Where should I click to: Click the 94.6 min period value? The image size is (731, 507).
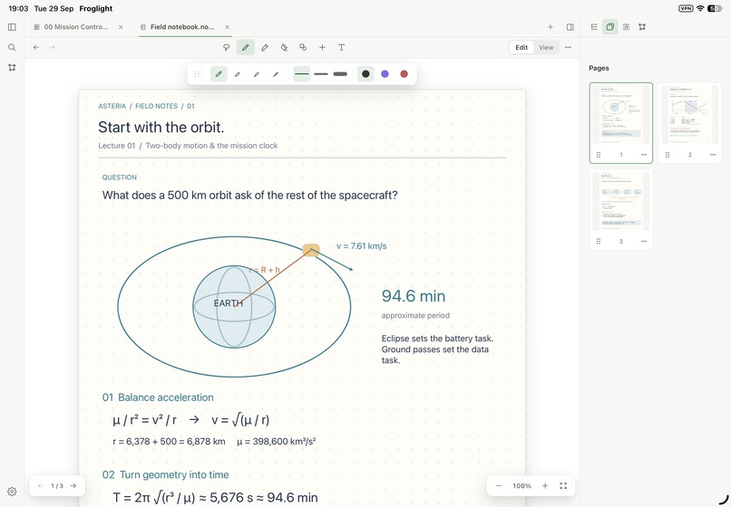[x=413, y=296]
